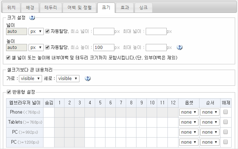Open 여백 및 정렬 tab
The height and width of the screenshot is (149, 238).
[x=79, y=7]
